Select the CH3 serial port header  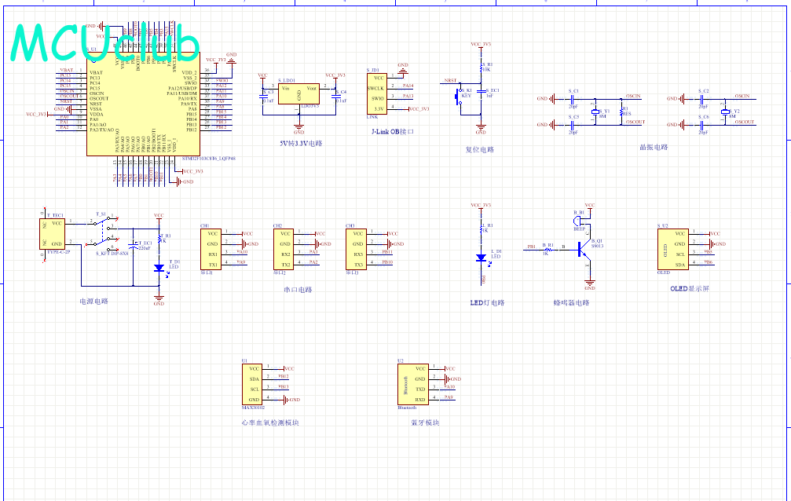pyautogui.click(x=356, y=249)
